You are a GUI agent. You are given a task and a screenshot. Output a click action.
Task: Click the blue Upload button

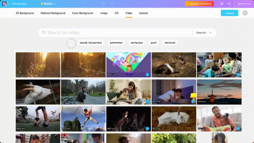click(229, 13)
